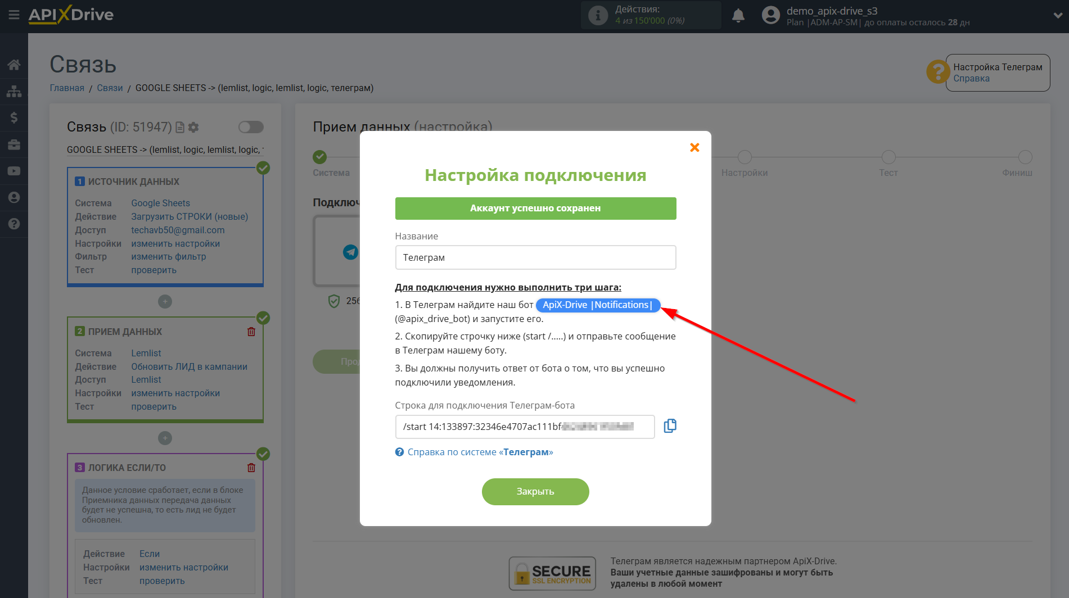Open the briefcase sidebar icon
This screenshot has width=1069, height=598.
coord(14,144)
